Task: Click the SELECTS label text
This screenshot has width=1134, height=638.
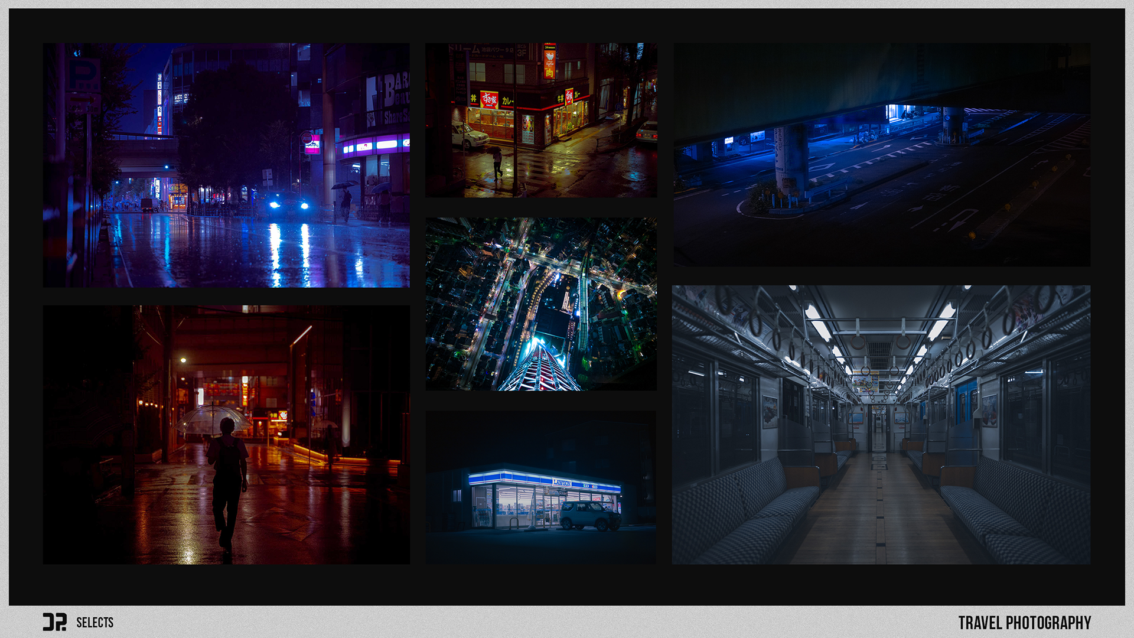Action: [x=94, y=623]
